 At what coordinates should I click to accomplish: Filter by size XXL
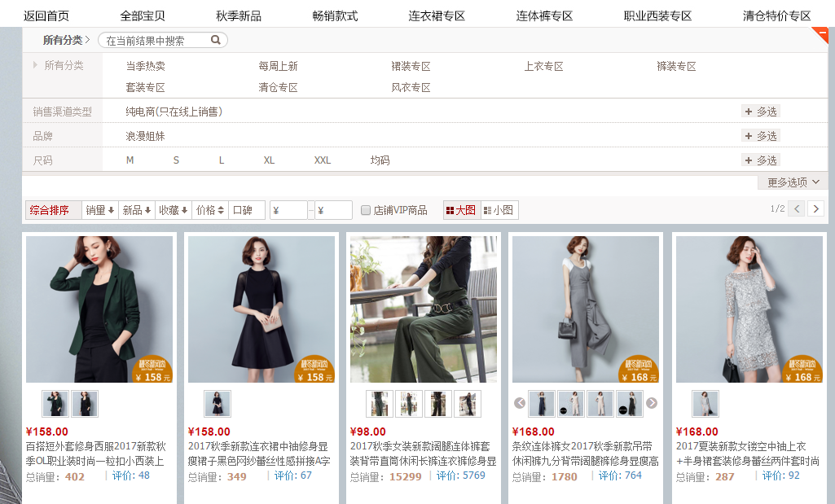point(323,160)
